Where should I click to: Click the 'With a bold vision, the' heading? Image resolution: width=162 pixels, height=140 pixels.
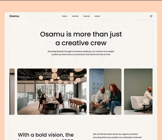click(x=46, y=135)
